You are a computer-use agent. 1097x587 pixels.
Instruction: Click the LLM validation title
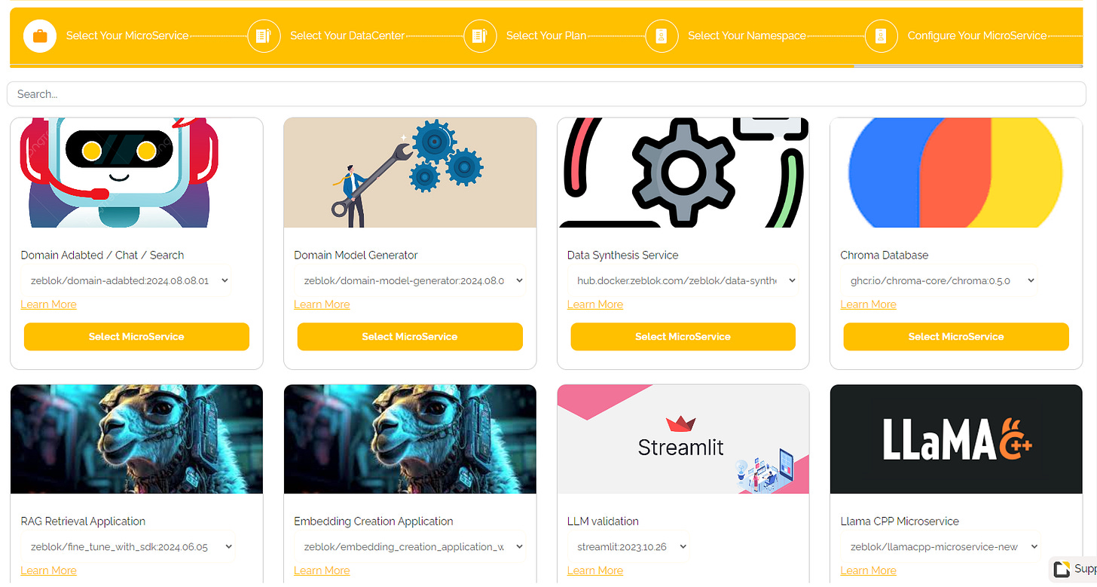[603, 521]
